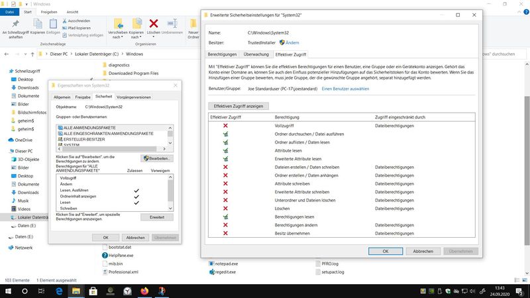Click 'Einen Benutzer auswählen' link
This screenshot has width=530, height=298.
pos(345,89)
